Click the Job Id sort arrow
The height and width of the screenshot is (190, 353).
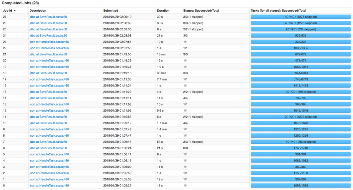14,11
